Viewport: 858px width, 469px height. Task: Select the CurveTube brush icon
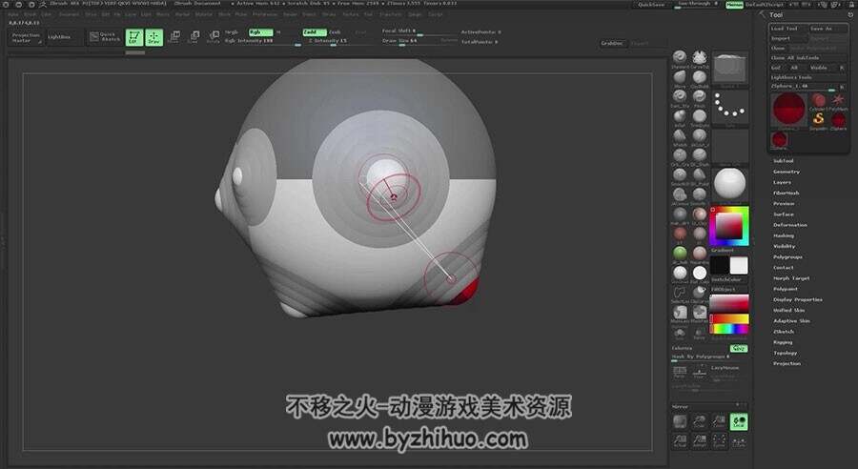tap(700, 57)
